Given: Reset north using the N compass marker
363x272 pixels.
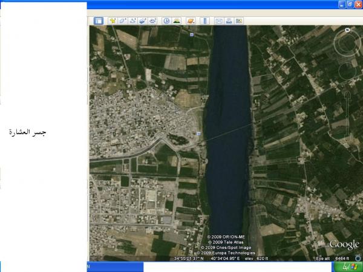Looking at the screenshot, I should click(x=347, y=30).
